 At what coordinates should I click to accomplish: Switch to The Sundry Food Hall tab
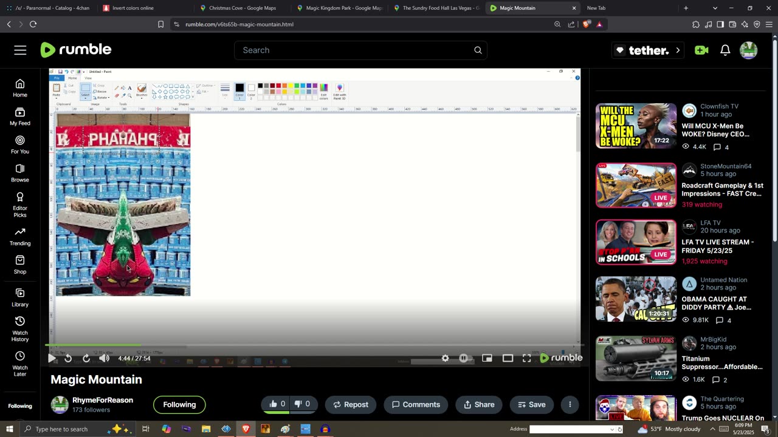(436, 8)
